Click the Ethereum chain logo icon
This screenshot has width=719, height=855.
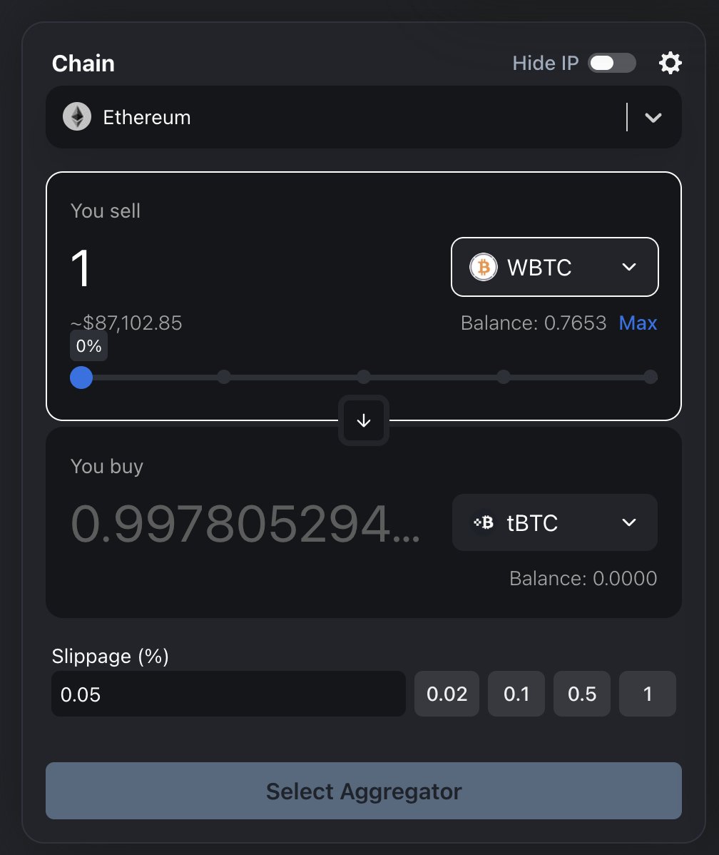click(77, 117)
